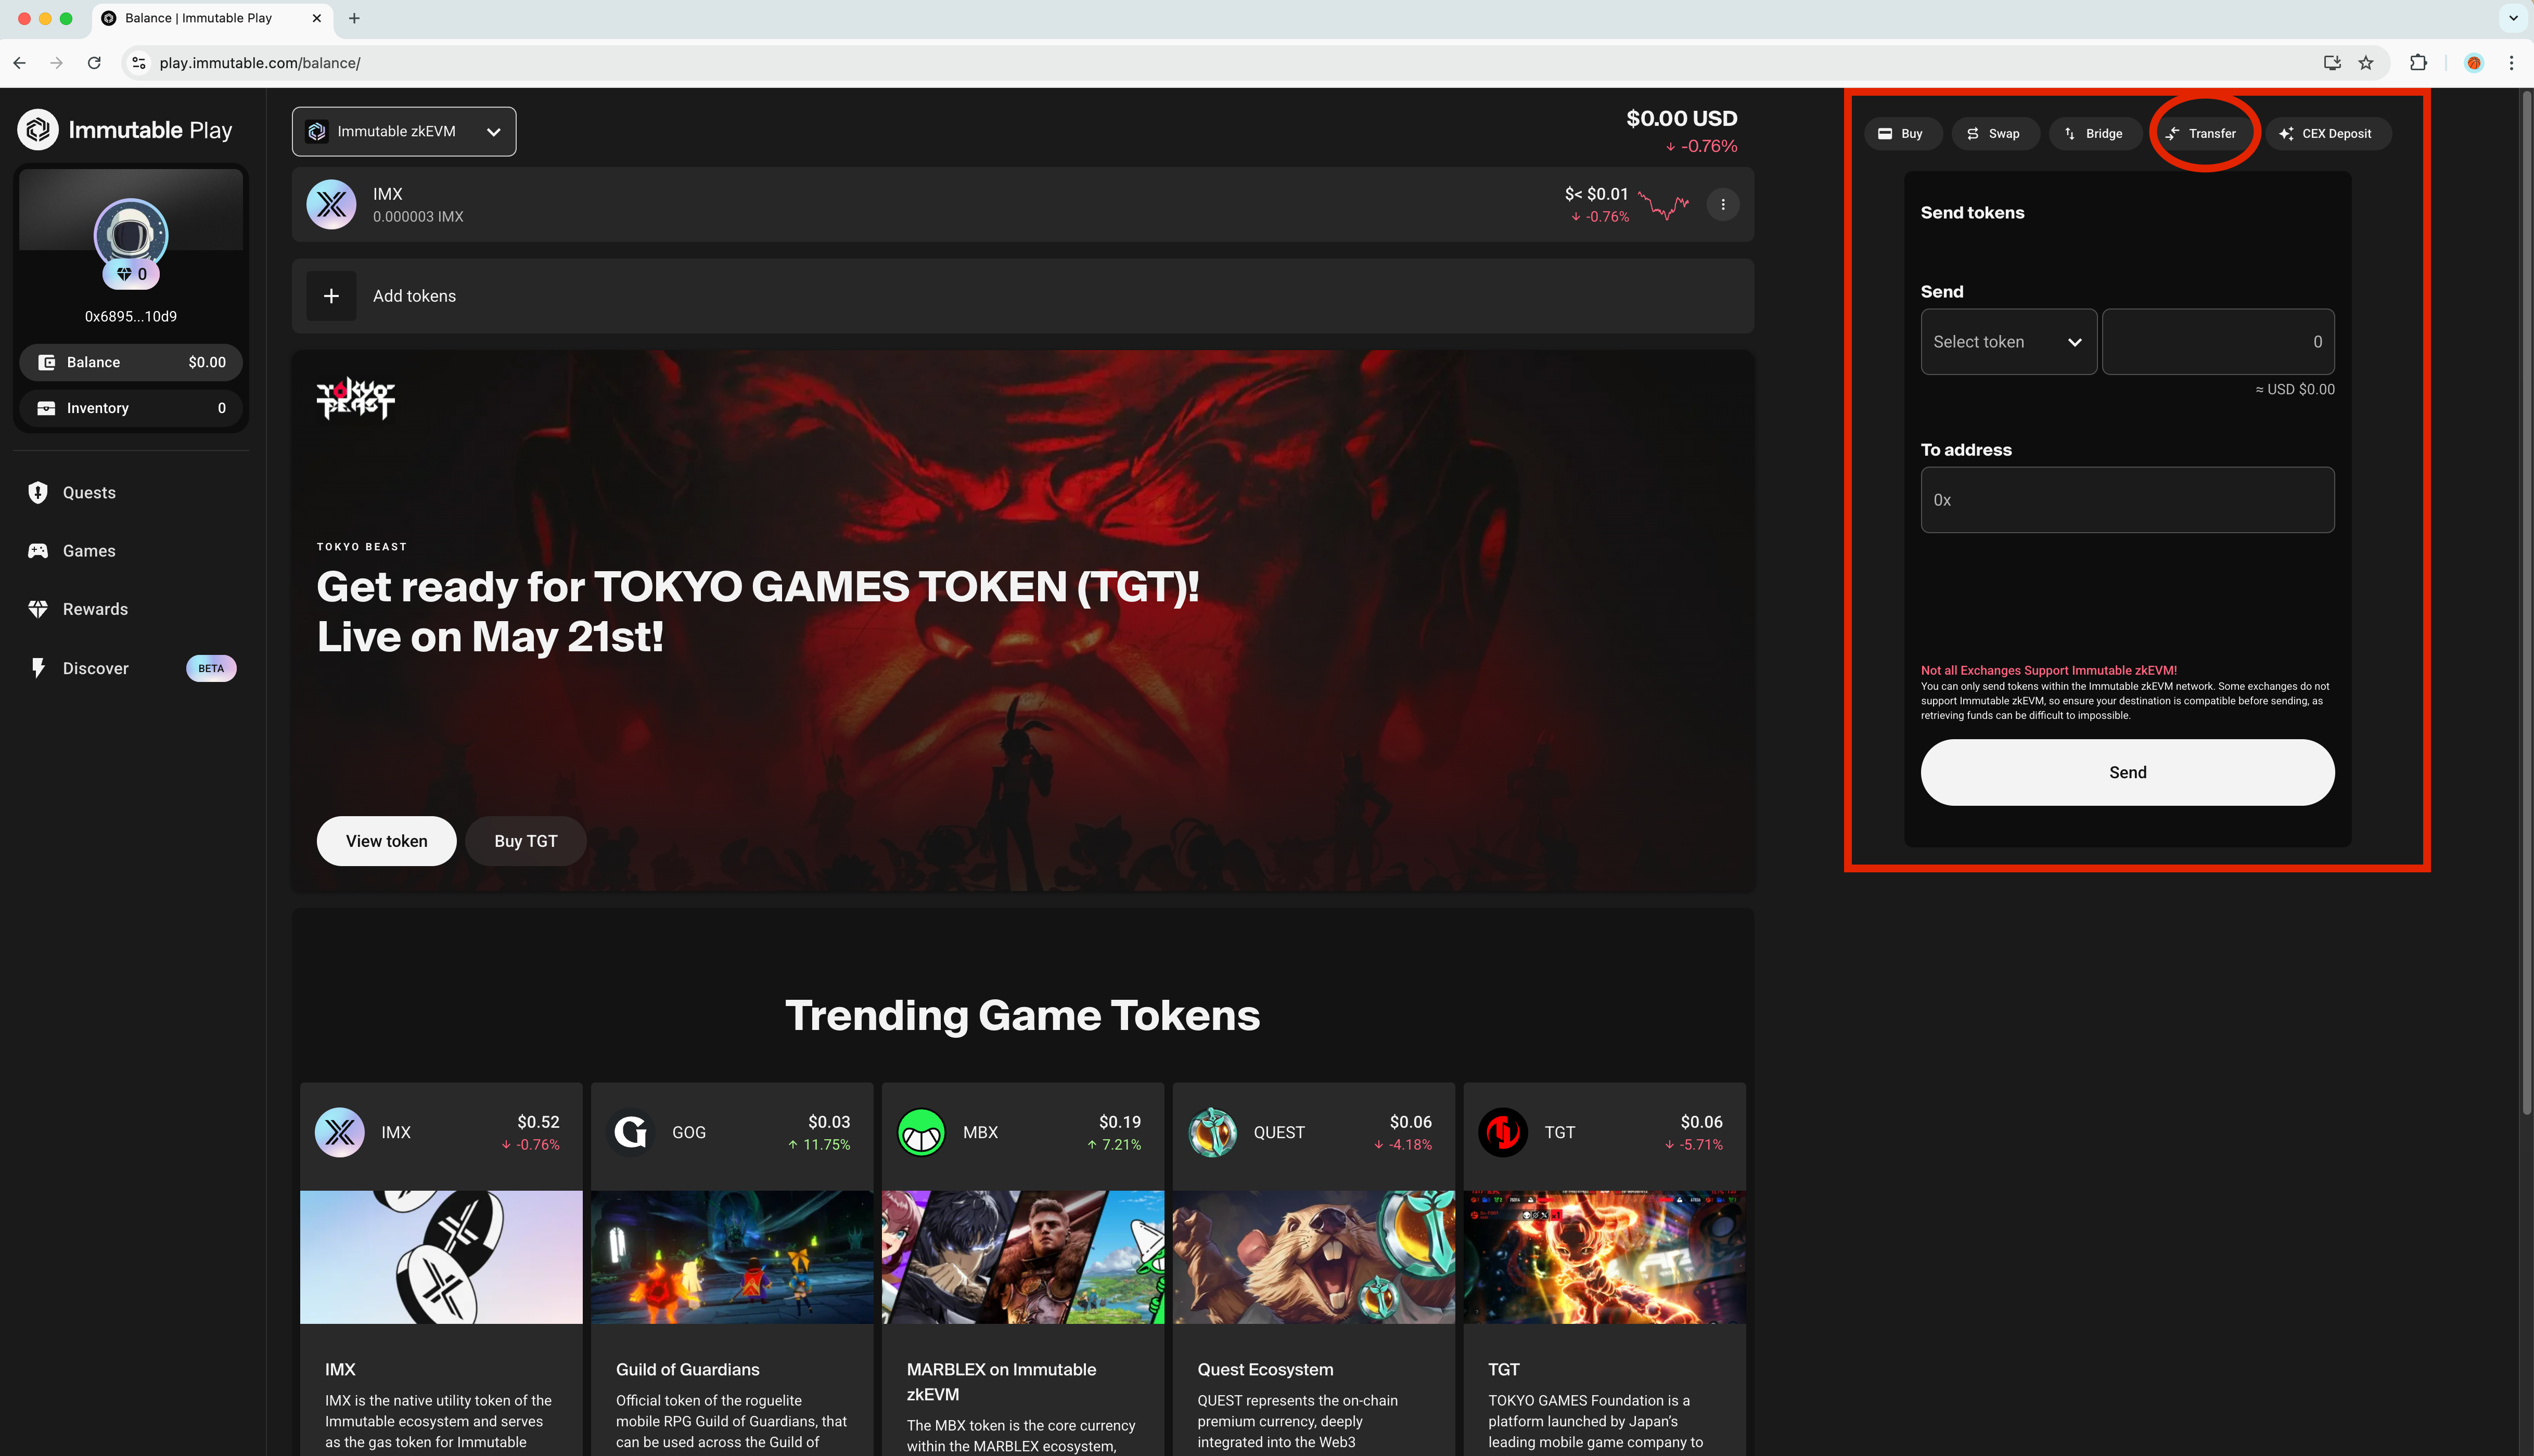Click the install app icon in address bar
This screenshot has width=2534, height=1456.
coord(2332,63)
